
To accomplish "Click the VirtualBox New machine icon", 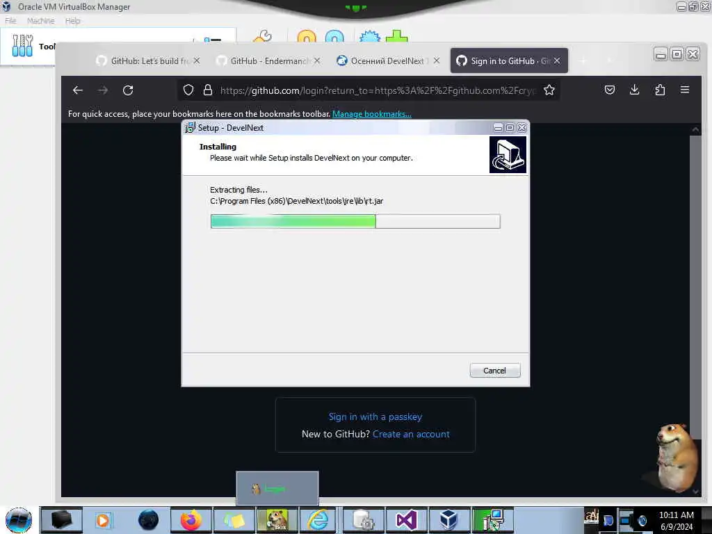I will pos(370,36).
